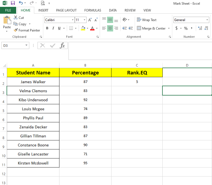Click the Enter checkmark in formula bar
Viewport: 212px width, 185px height.
(x=53, y=45)
